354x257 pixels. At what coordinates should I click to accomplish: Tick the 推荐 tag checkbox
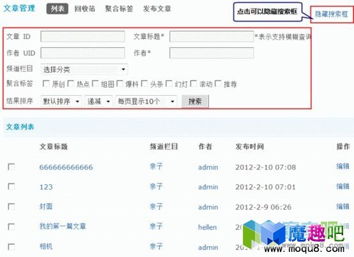tap(218, 84)
